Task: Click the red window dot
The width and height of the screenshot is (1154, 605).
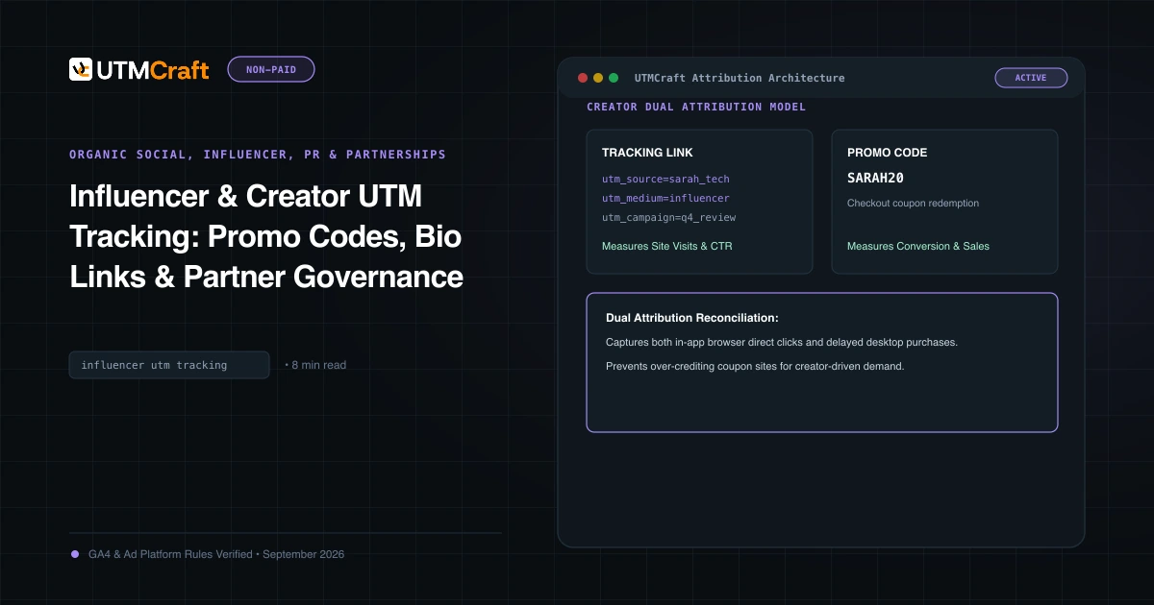Action: pos(583,78)
